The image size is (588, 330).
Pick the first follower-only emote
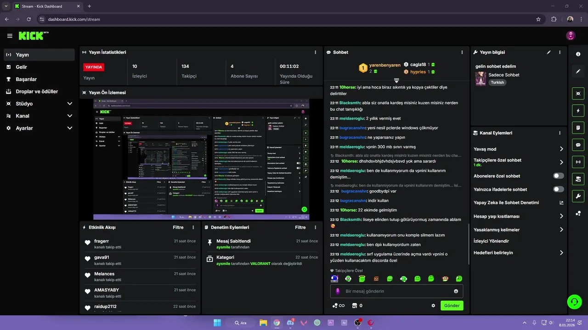click(x=334, y=278)
